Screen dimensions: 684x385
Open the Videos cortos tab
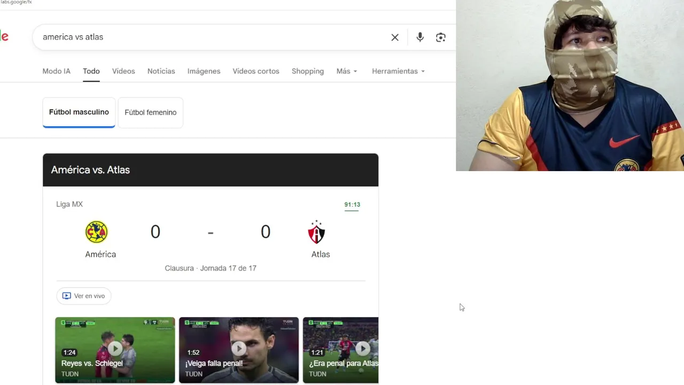256,71
